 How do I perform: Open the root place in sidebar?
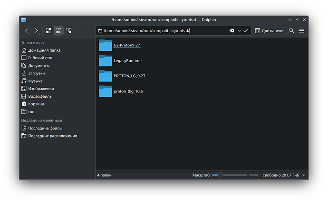[58, 111]
